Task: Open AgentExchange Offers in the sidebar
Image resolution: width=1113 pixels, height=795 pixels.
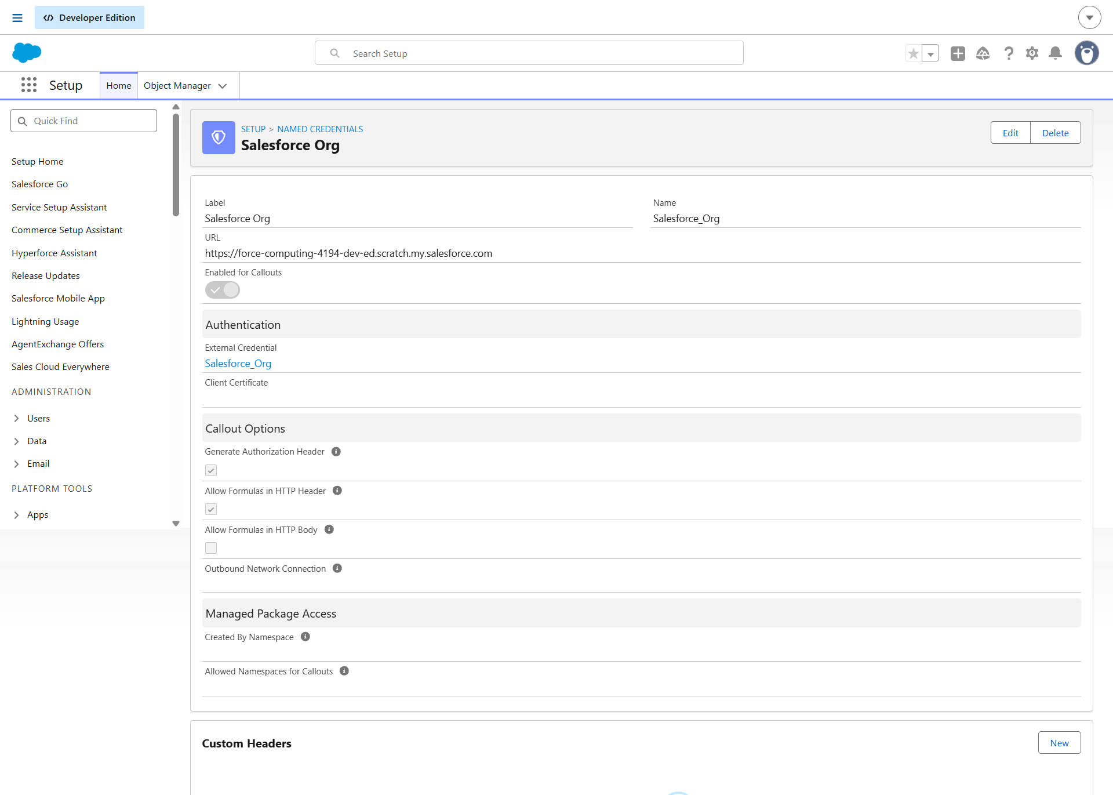Action: pos(58,344)
